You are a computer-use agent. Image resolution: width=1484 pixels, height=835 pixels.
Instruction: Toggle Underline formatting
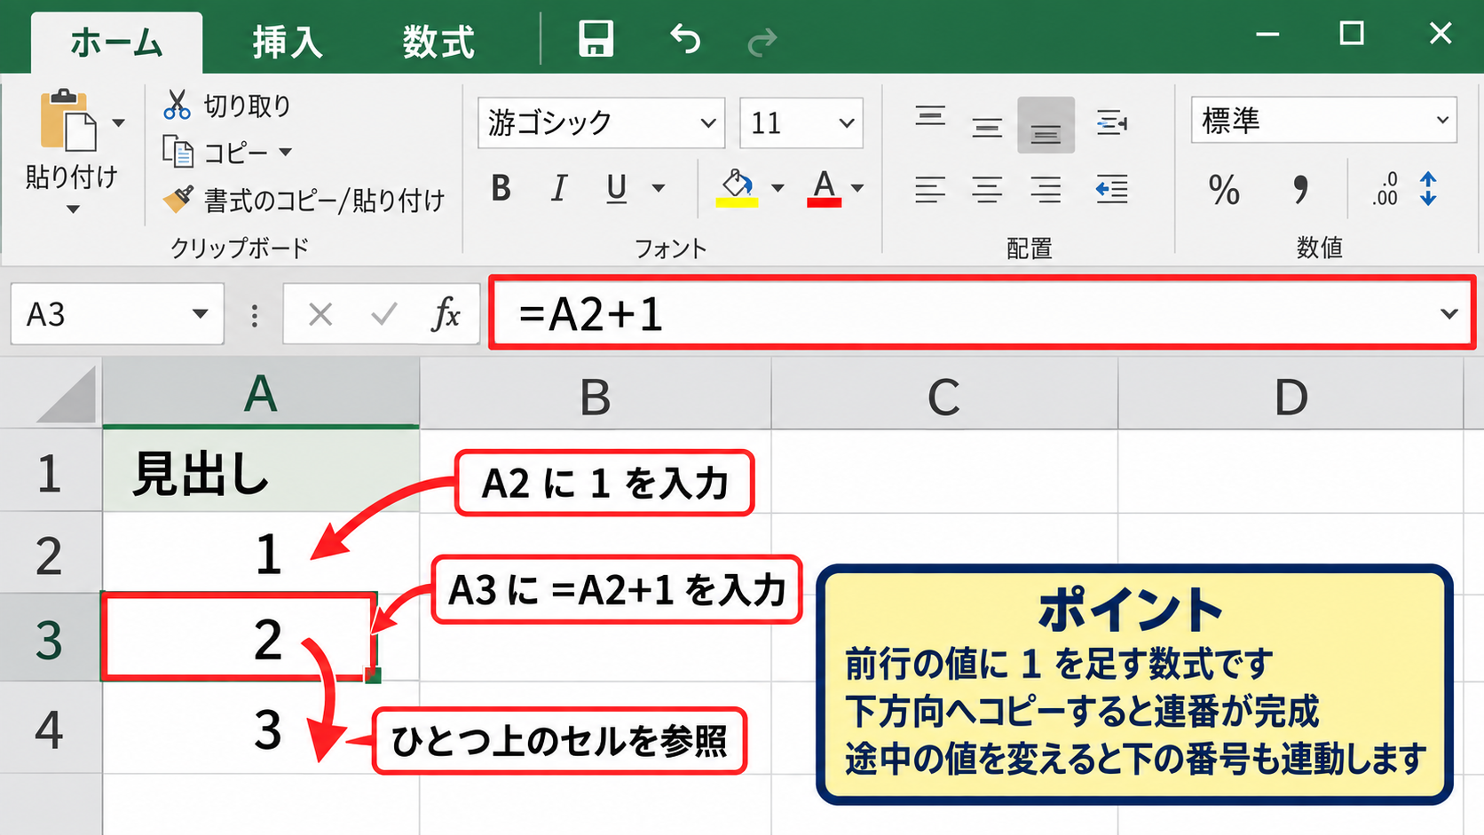pyautogui.click(x=617, y=188)
